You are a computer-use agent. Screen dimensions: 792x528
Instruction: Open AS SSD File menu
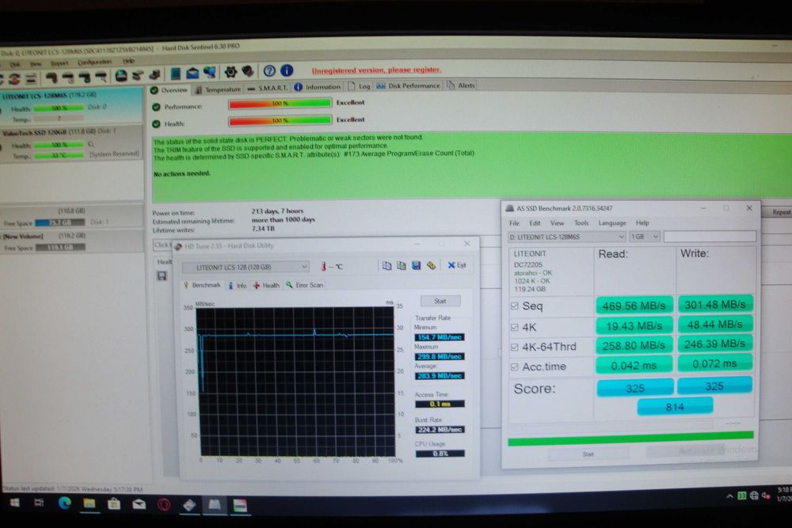[514, 223]
